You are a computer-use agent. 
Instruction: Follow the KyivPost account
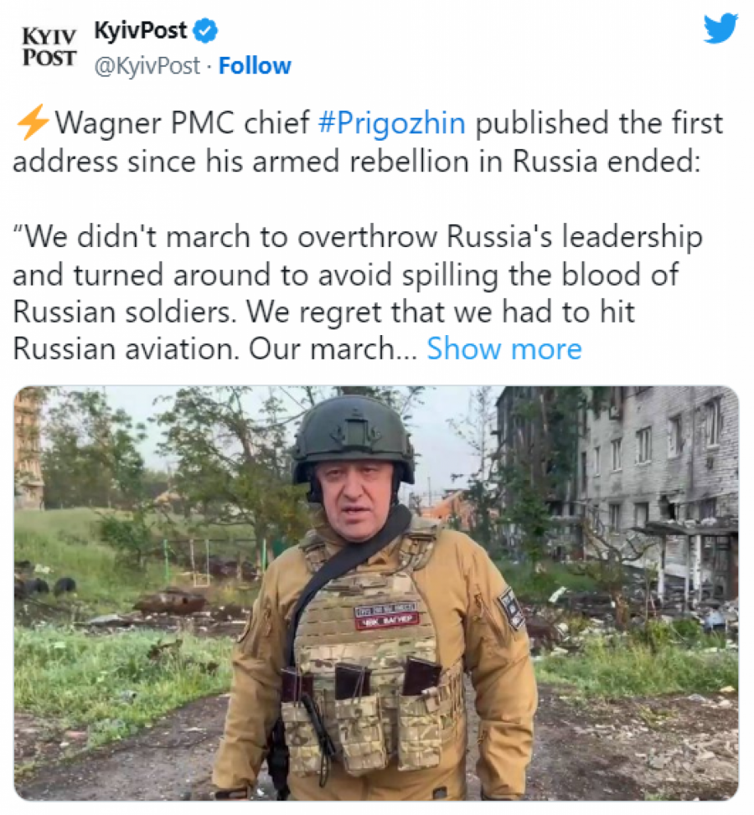click(255, 65)
